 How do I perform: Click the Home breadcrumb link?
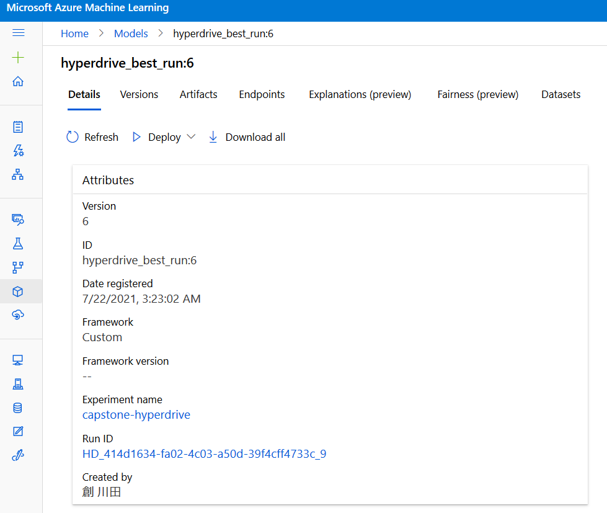coord(75,33)
